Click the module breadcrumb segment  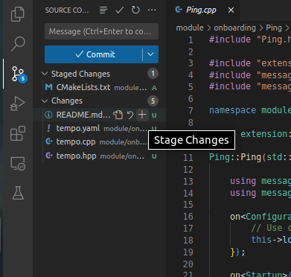point(190,28)
